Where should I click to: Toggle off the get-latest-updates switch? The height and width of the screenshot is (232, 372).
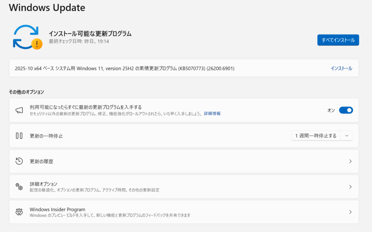tap(345, 110)
